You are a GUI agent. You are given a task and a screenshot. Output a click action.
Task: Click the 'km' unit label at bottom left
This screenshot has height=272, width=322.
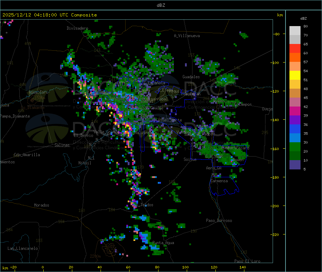[x=5, y=268]
